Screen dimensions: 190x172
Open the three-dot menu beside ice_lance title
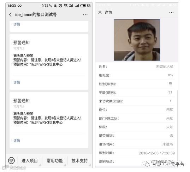[85, 15]
